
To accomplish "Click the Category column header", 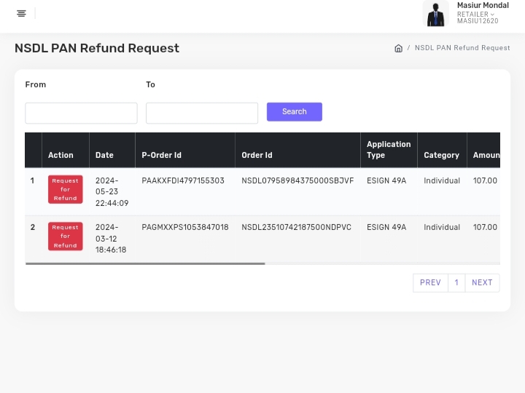I will tap(441, 155).
